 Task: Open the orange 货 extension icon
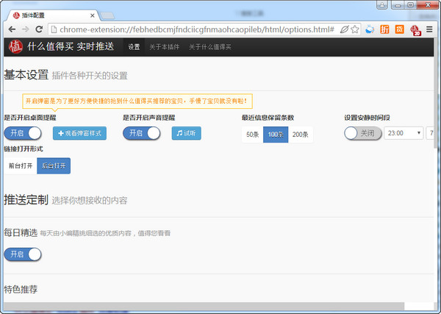pyautogui.click(x=399, y=29)
